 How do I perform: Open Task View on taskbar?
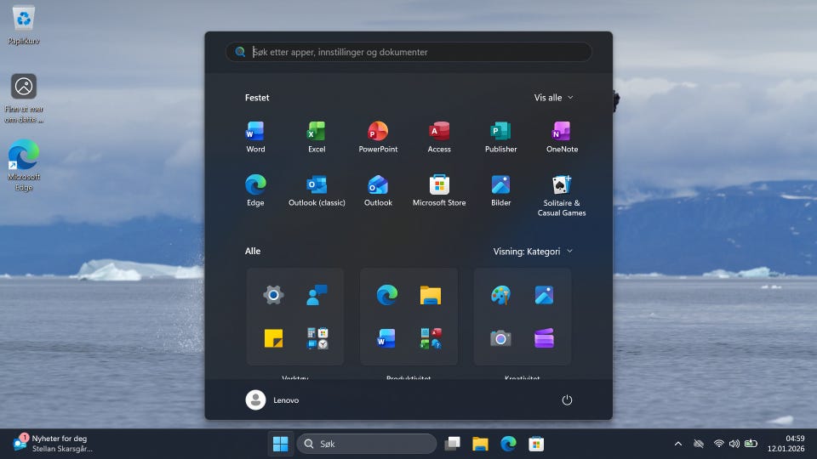pyautogui.click(x=452, y=444)
